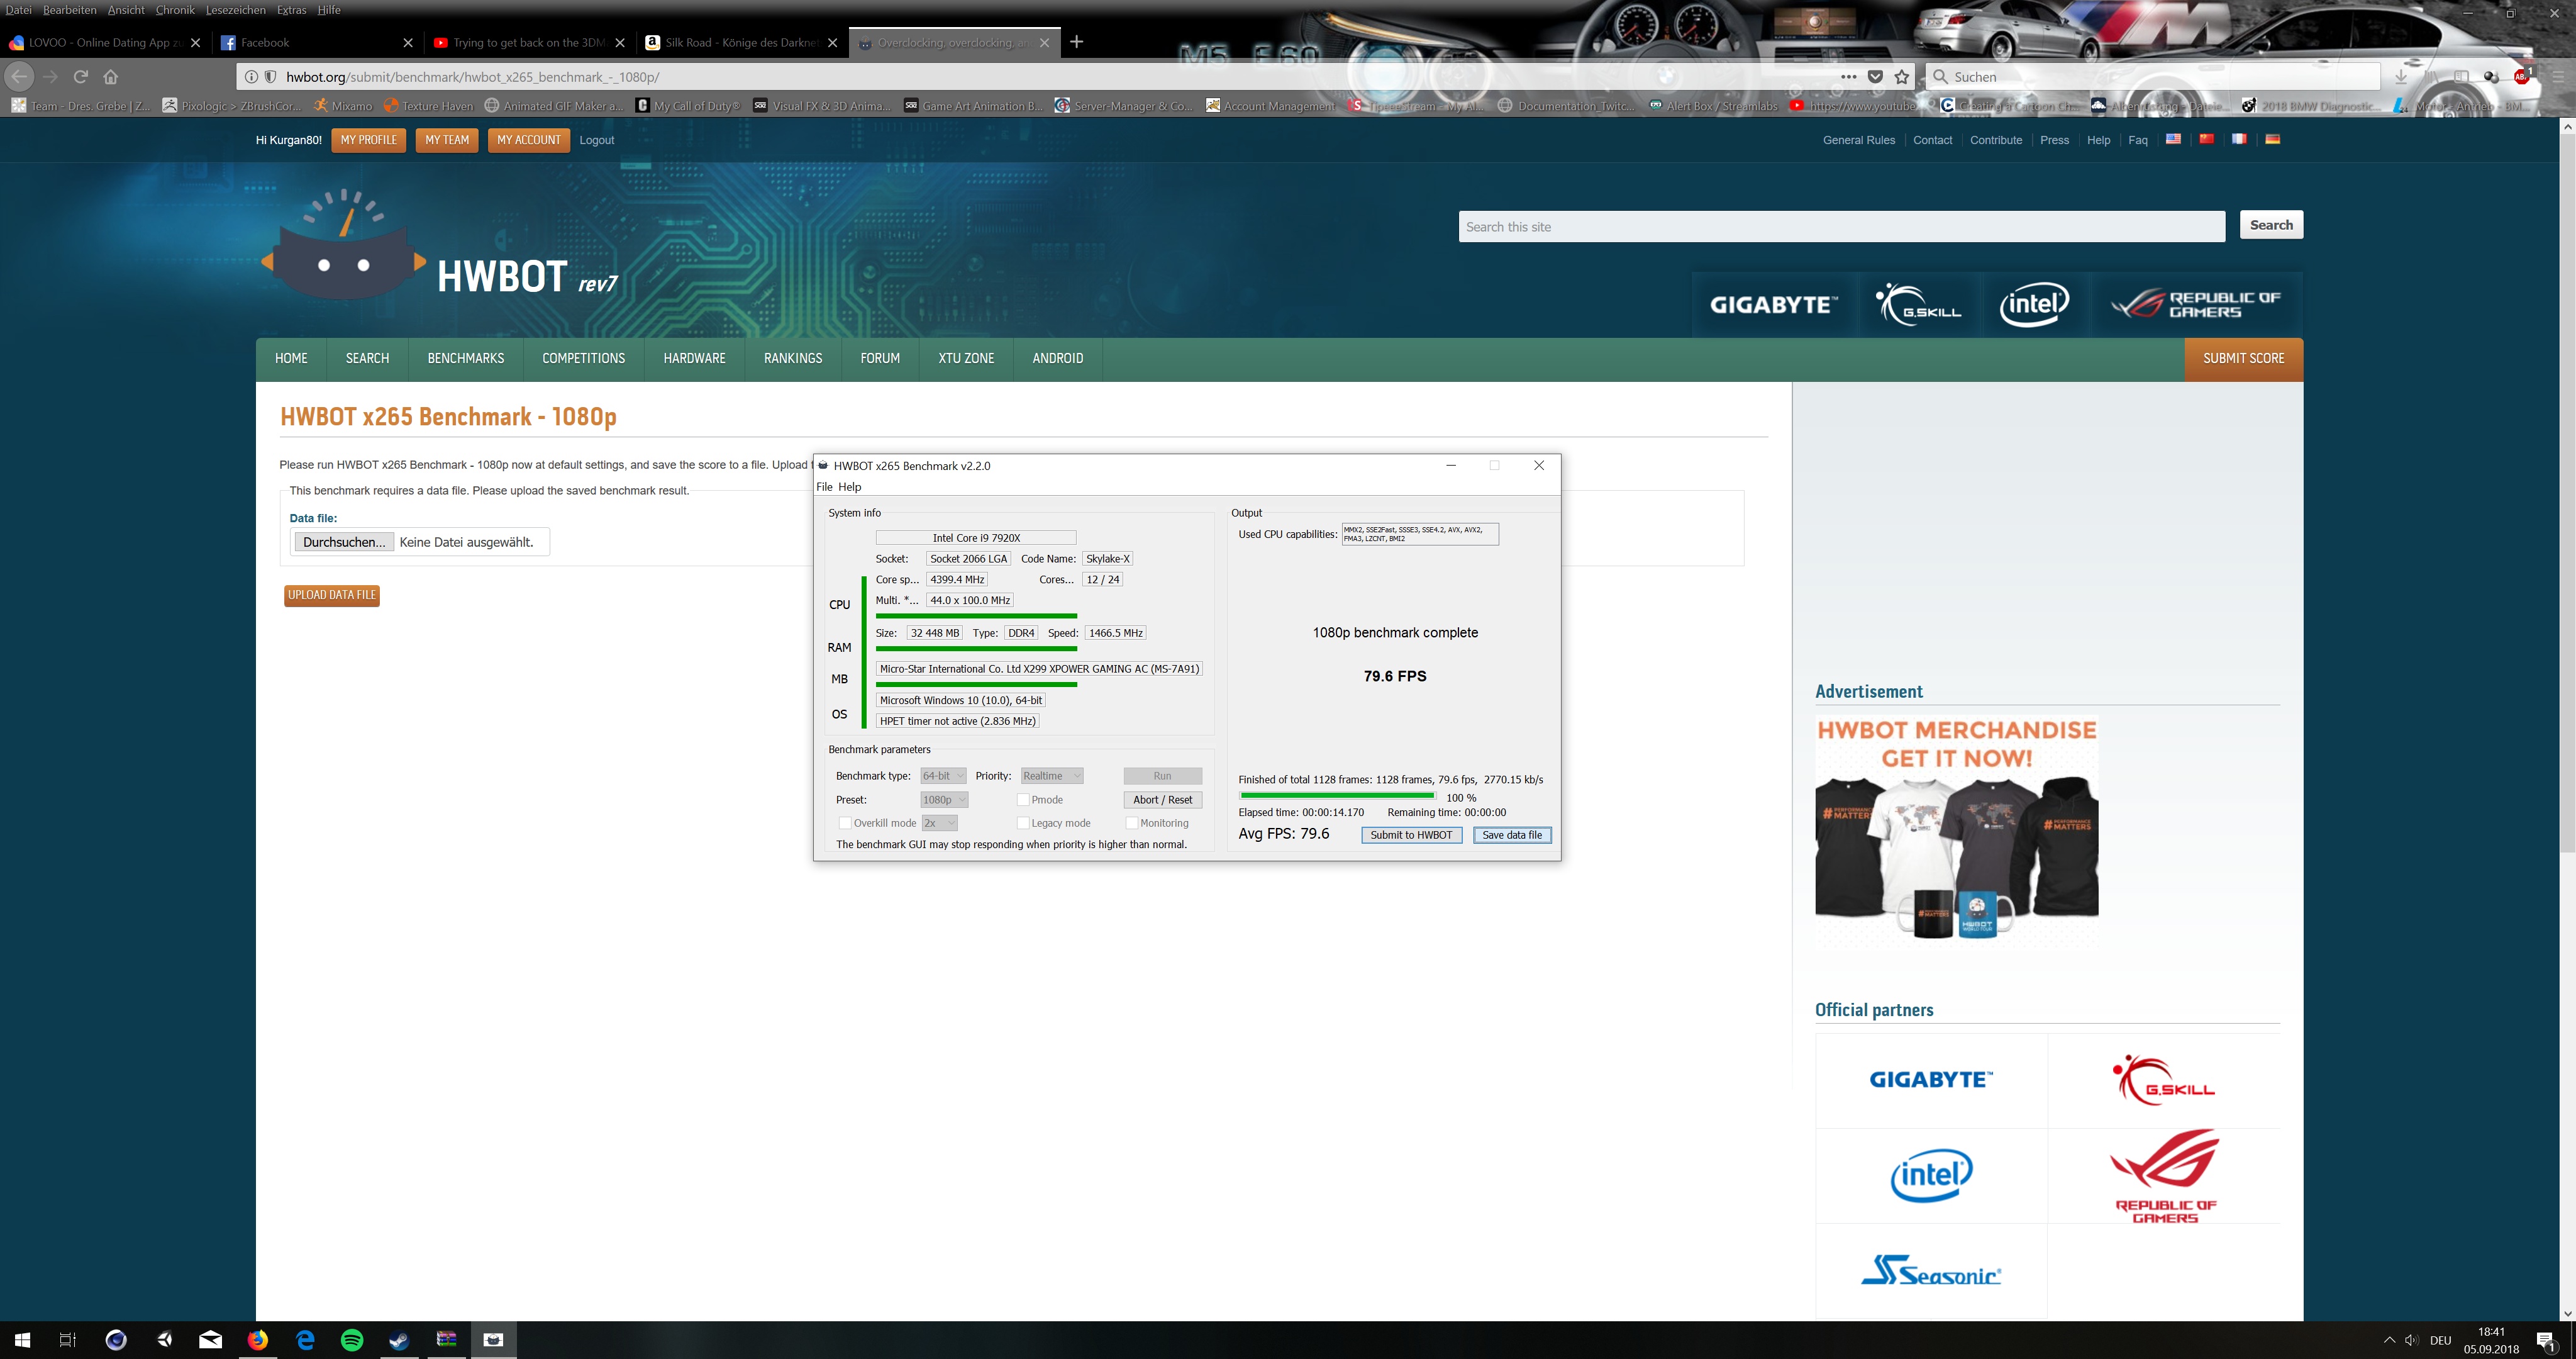Open the Pocket save icon in address bar
2576x1359 pixels.
1875,76
